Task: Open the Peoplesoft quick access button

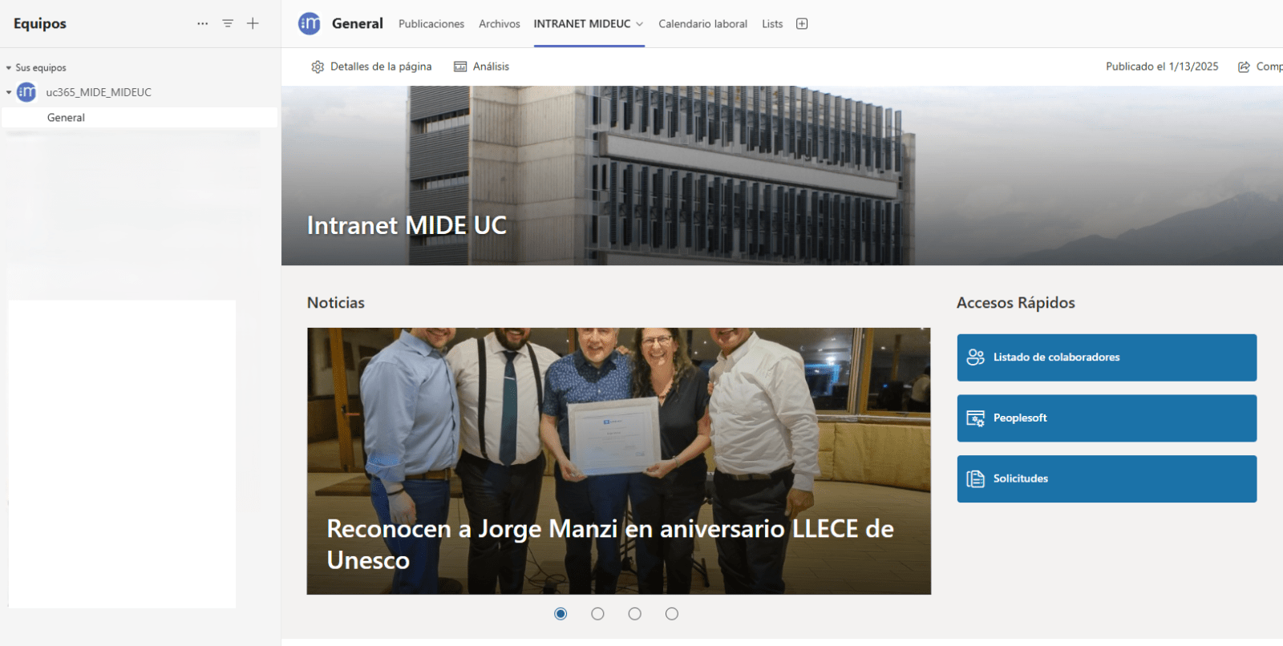Action: click(x=1107, y=418)
